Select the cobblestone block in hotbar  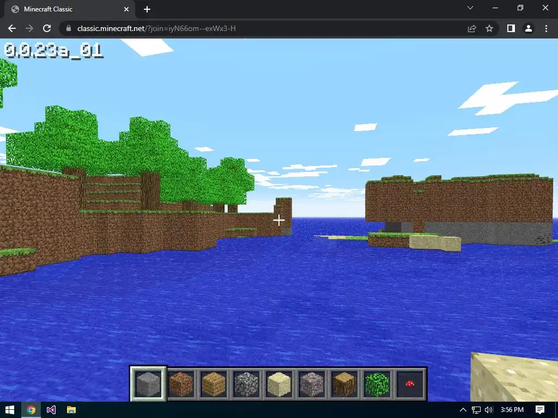[x=246, y=384]
